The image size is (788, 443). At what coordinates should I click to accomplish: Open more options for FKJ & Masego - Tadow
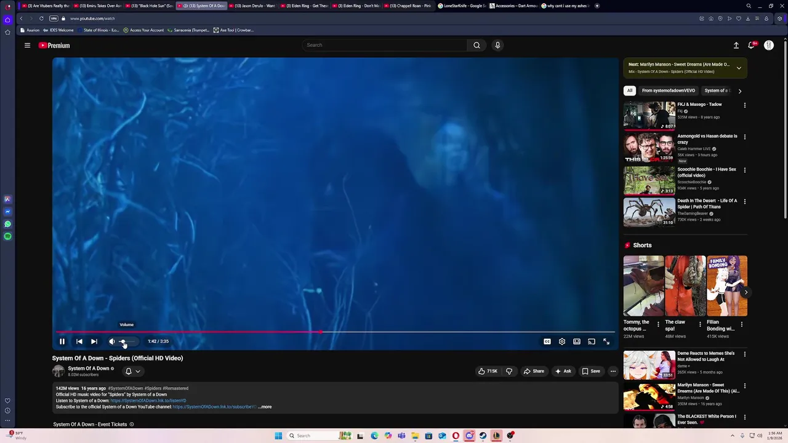[x=745, y=105]
